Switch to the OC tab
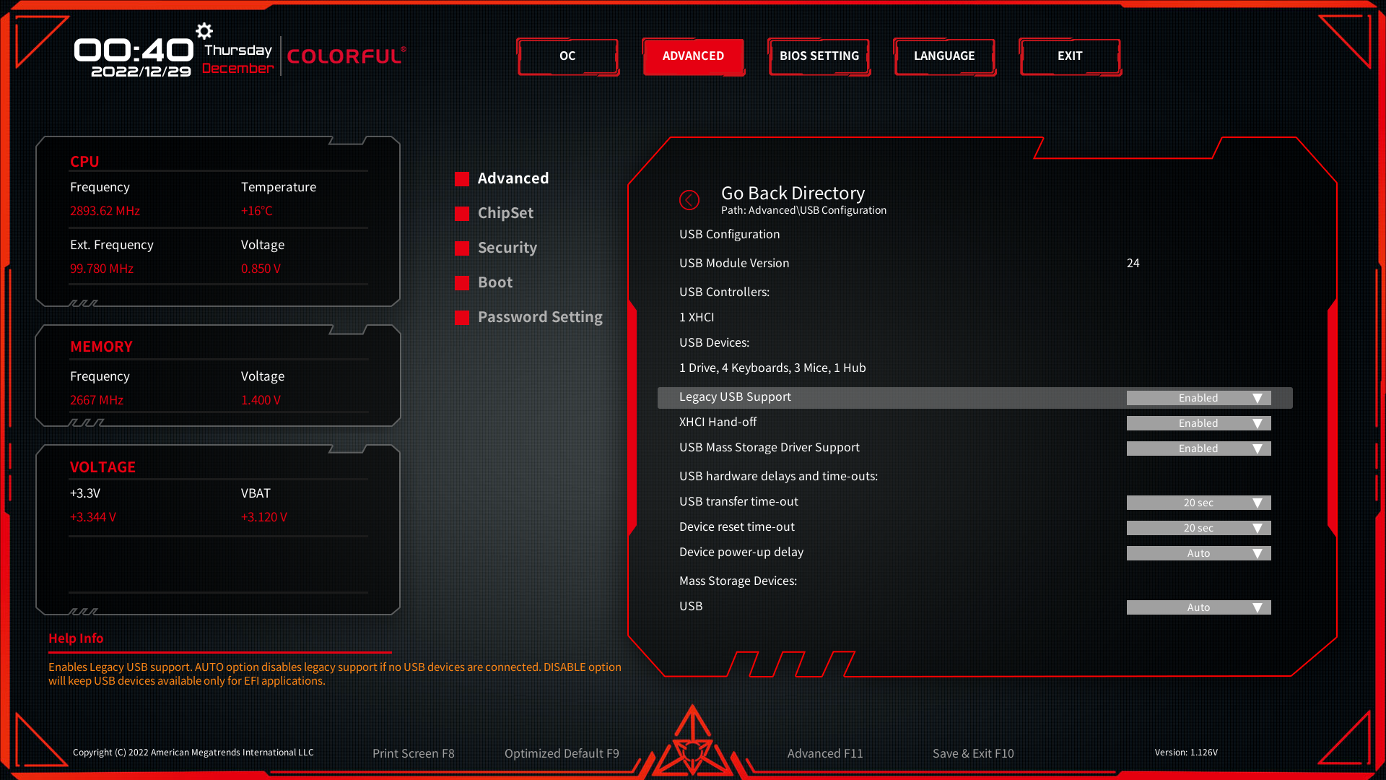 pos(567,56)
